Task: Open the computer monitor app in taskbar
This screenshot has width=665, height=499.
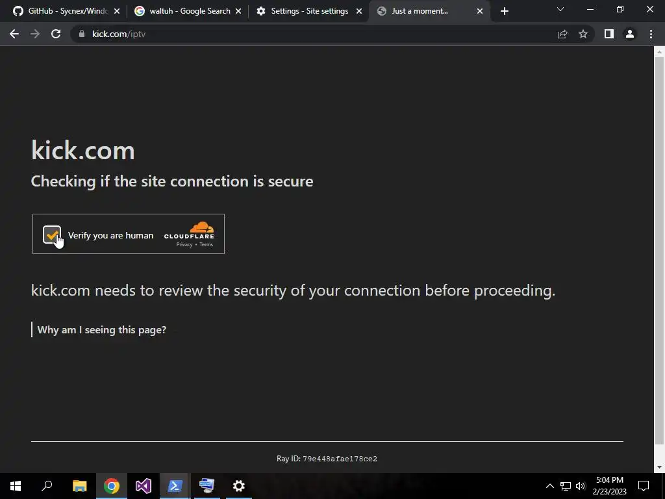Action: (207, 486)
